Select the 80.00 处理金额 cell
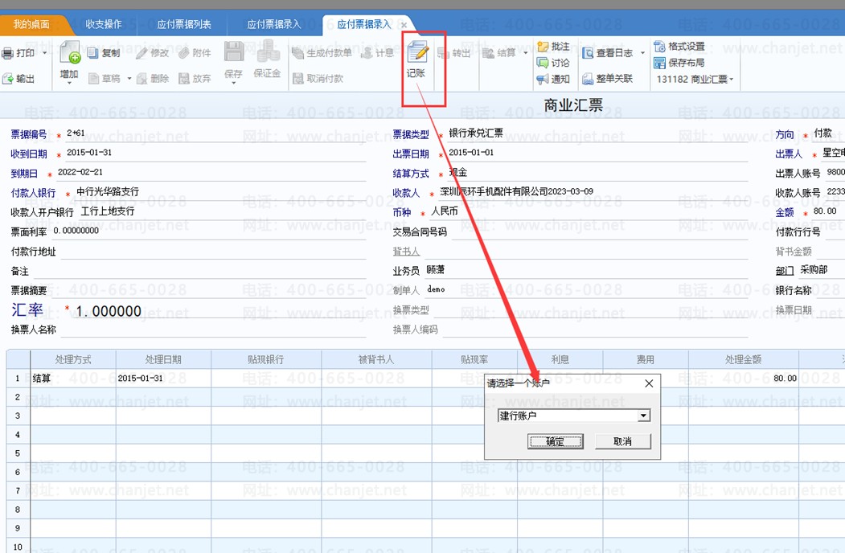This screenshot has width=845, height=553. click(743, 378)
